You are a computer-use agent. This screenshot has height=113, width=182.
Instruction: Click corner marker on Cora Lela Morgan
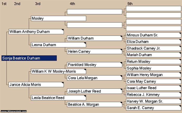point(121,76)
